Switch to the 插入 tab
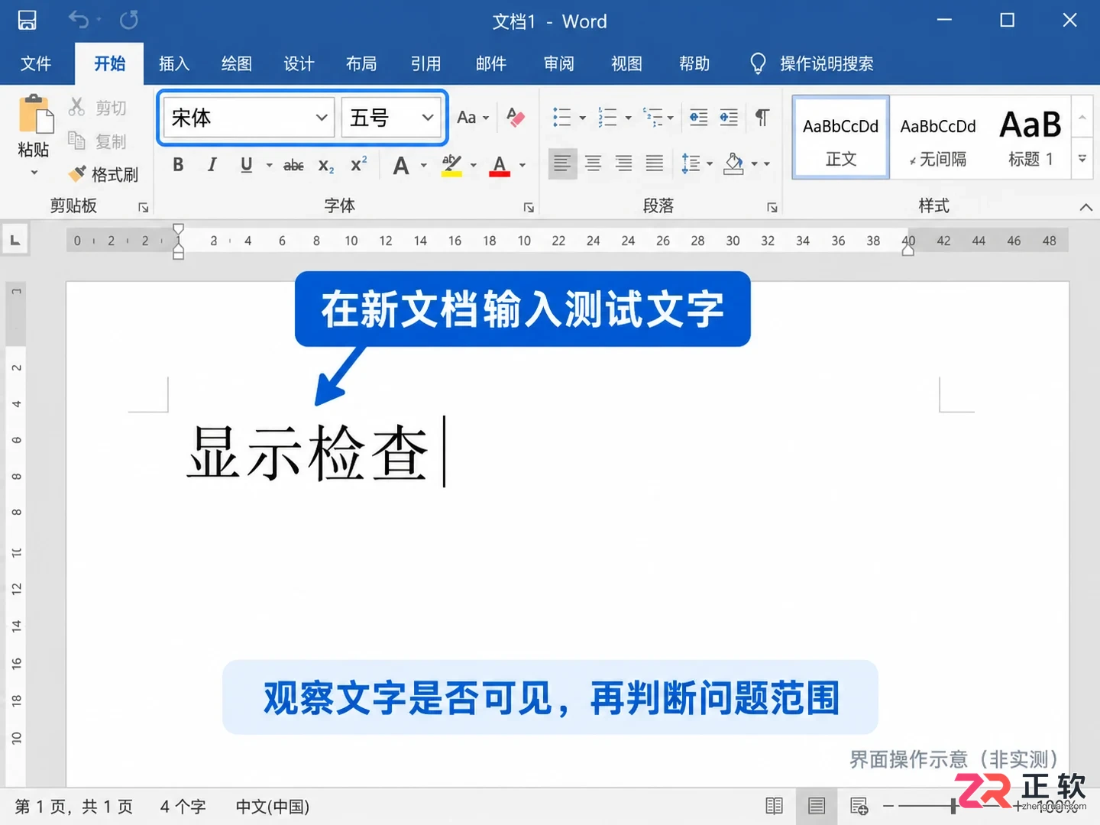 pos(174,63)
